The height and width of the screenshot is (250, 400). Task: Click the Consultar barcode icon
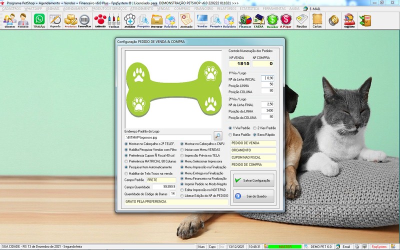click(84, 20)
